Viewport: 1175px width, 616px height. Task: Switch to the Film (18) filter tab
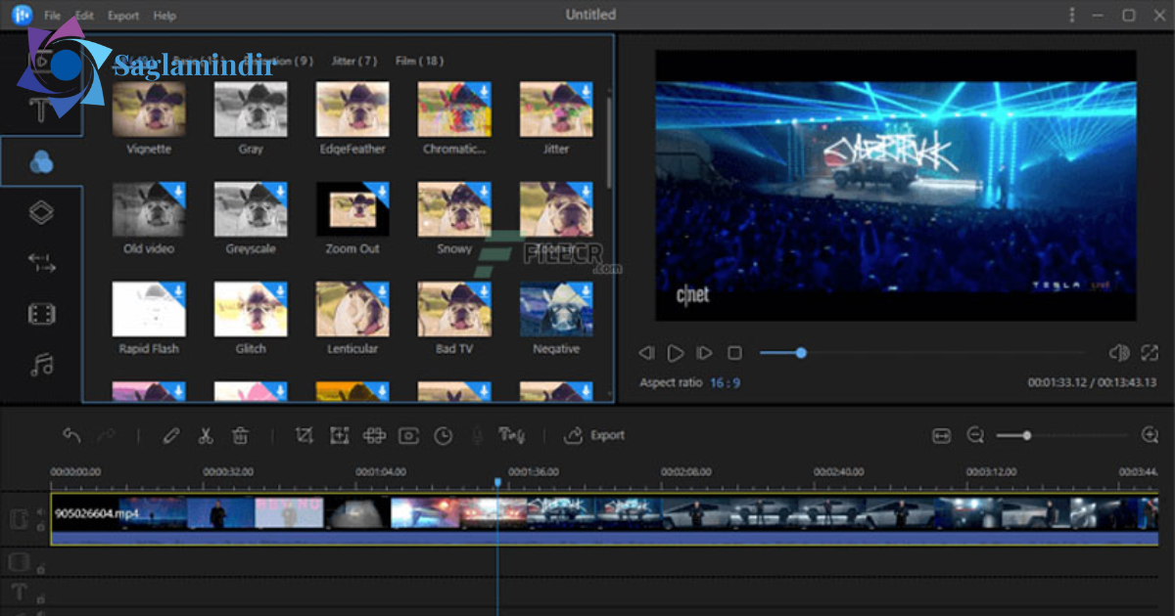(x=419, y=61)
